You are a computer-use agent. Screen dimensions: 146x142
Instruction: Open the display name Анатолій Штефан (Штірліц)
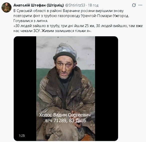tap(39, 5)
